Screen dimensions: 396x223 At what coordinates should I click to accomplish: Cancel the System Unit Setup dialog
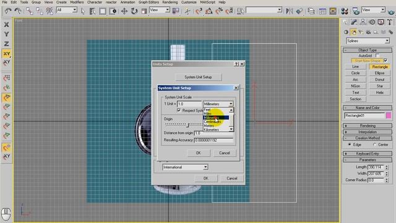coord(224,153)
